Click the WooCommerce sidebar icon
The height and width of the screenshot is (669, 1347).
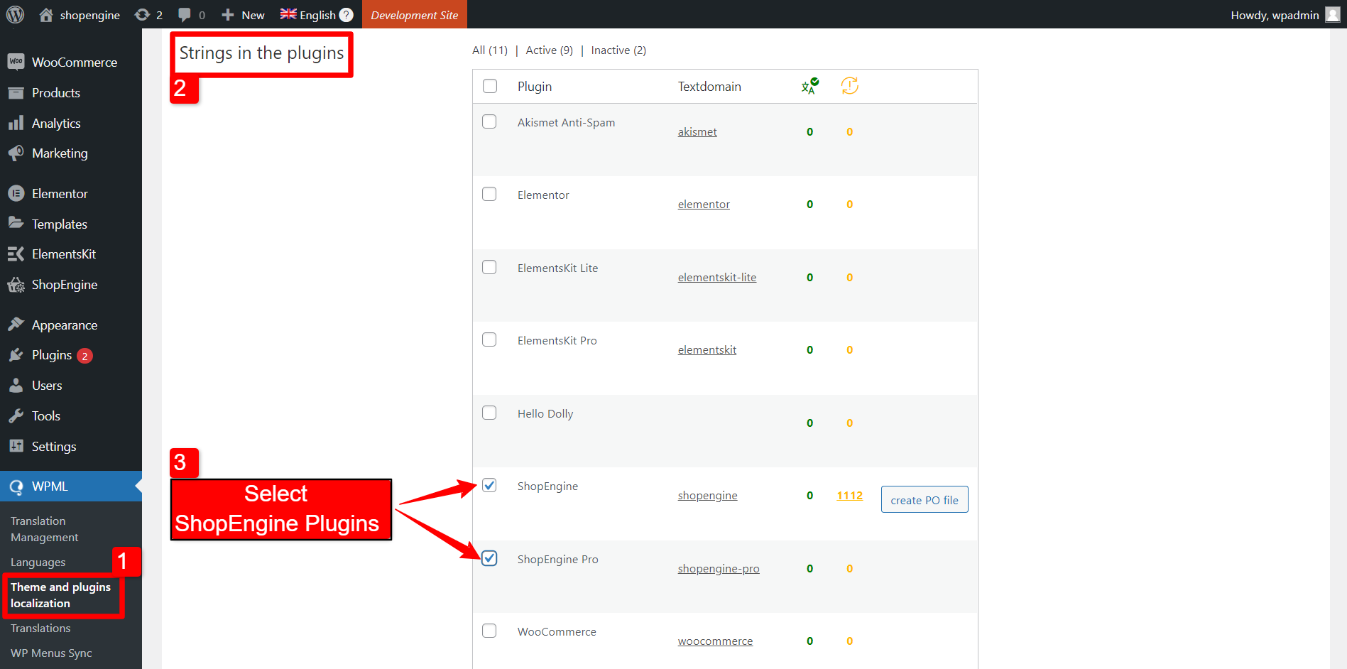coord(16,62)
